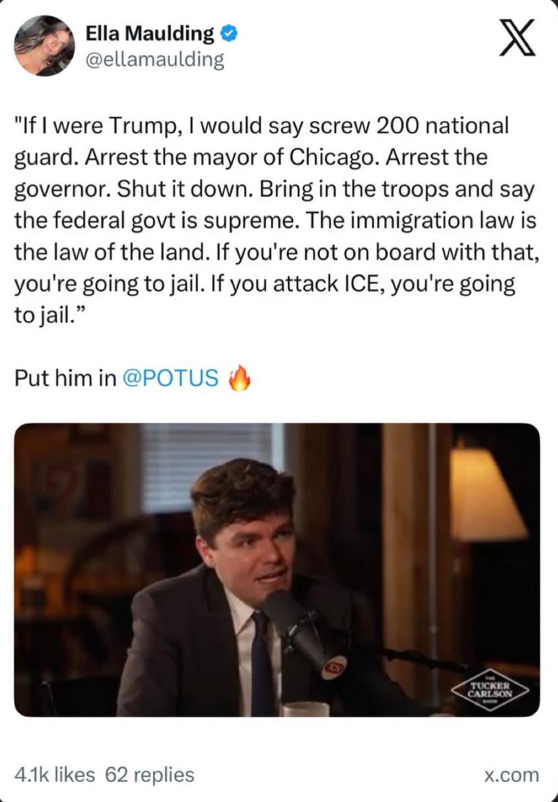The image size is (558, 802).
Task: Play the embedded interview video
Action: 277,570
